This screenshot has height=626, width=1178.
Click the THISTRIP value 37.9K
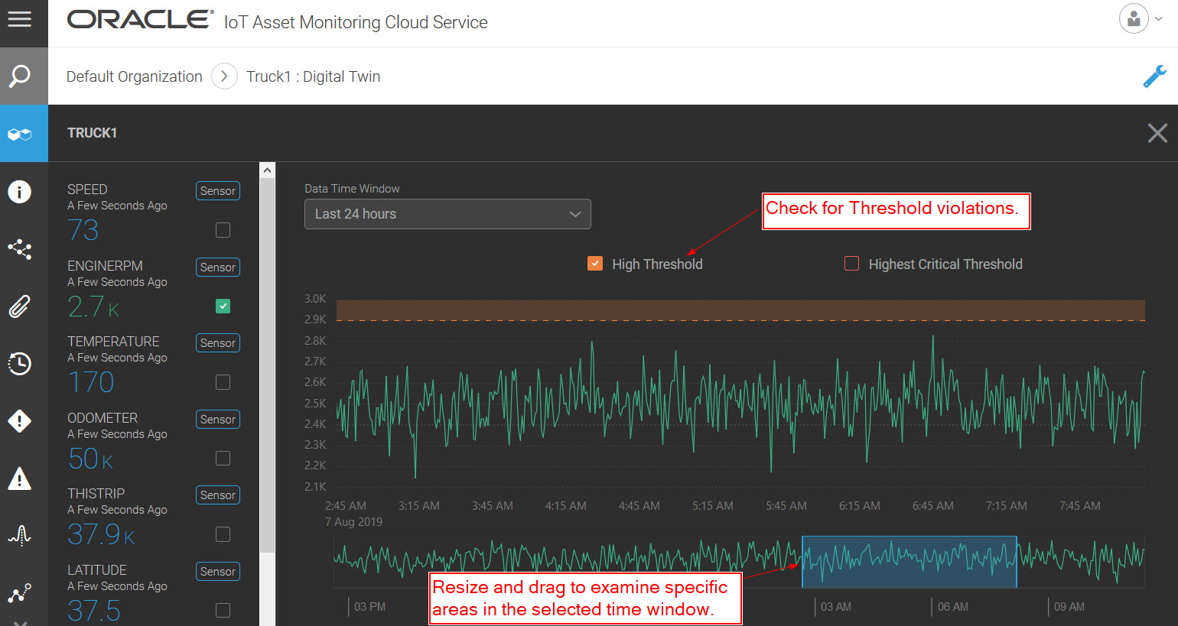pyautogui.click(x=102, y=534)
